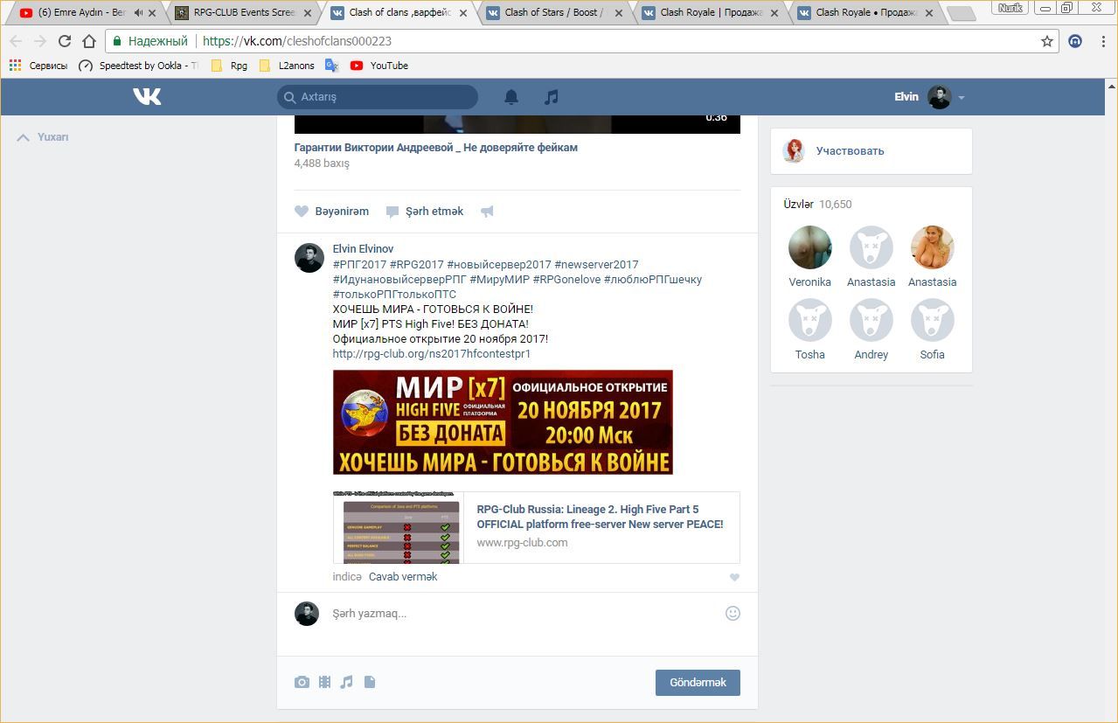Close the Clash of clans tab
The image size is (1118, 723).
pos(462,13)
